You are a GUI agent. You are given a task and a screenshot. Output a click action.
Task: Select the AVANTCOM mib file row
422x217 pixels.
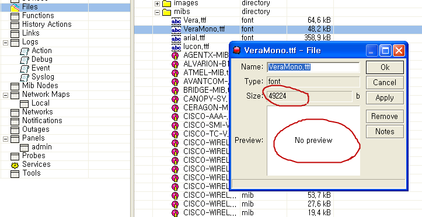coord(206,82)
